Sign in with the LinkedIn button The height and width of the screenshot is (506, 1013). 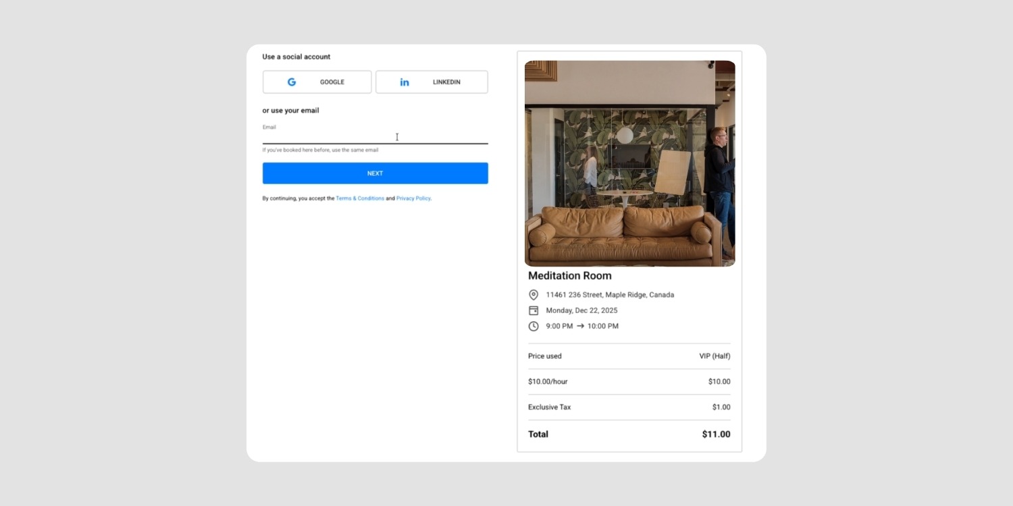(432, 82)
